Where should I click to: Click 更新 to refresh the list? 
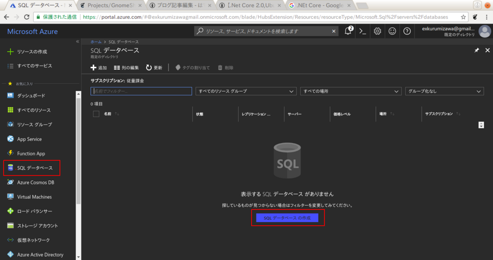(x=154, y=67)
